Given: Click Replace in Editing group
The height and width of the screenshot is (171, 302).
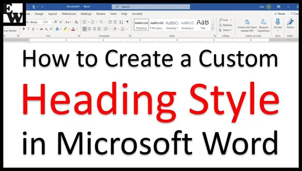Looking at the screenshot, I should tap(225, 25).
